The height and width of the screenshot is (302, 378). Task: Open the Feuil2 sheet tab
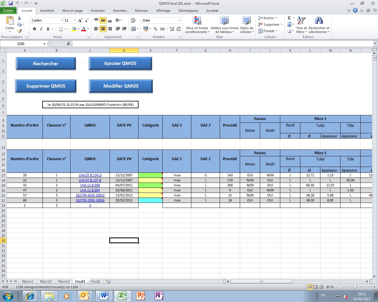[x=95, y=282]
